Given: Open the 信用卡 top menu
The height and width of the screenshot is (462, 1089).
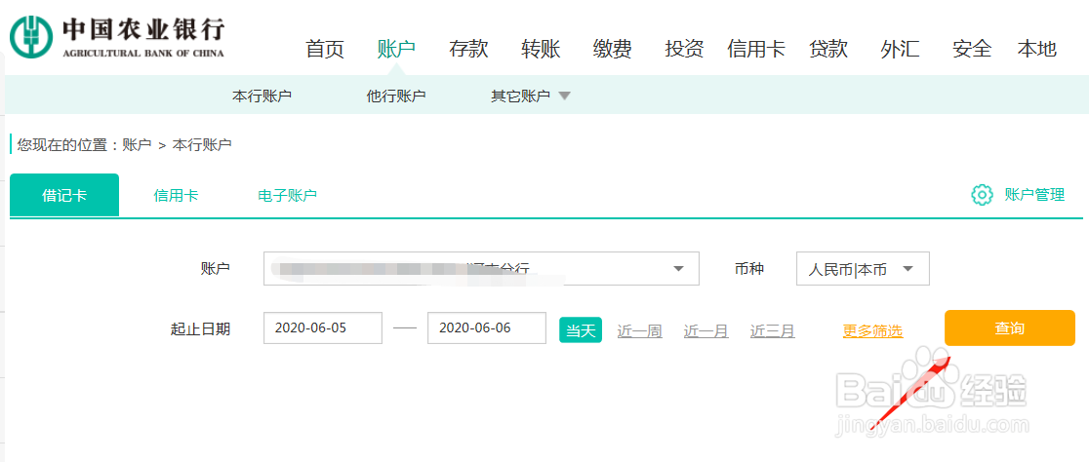Looking at the screenshot, I should [756, 49].
